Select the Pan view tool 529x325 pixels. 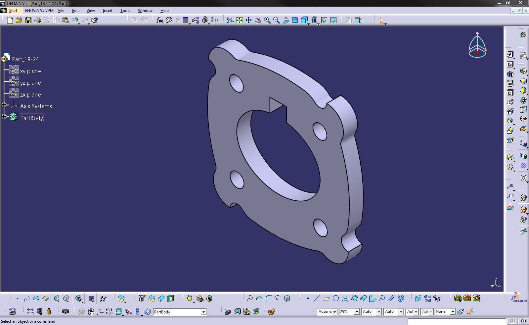(248, 20)
